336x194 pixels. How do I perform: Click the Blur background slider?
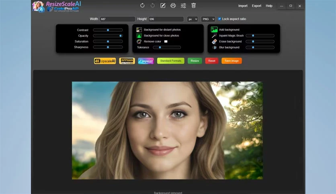(260, 47)
